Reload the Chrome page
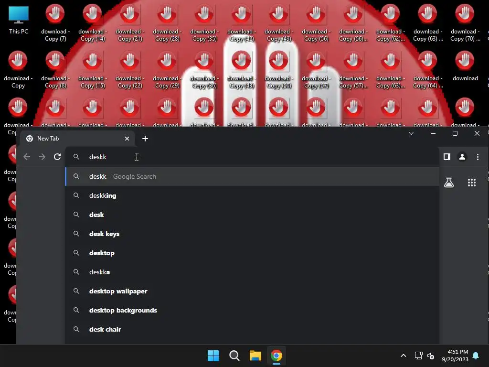This screenshot has height=367, width=489. coord(57,157)
